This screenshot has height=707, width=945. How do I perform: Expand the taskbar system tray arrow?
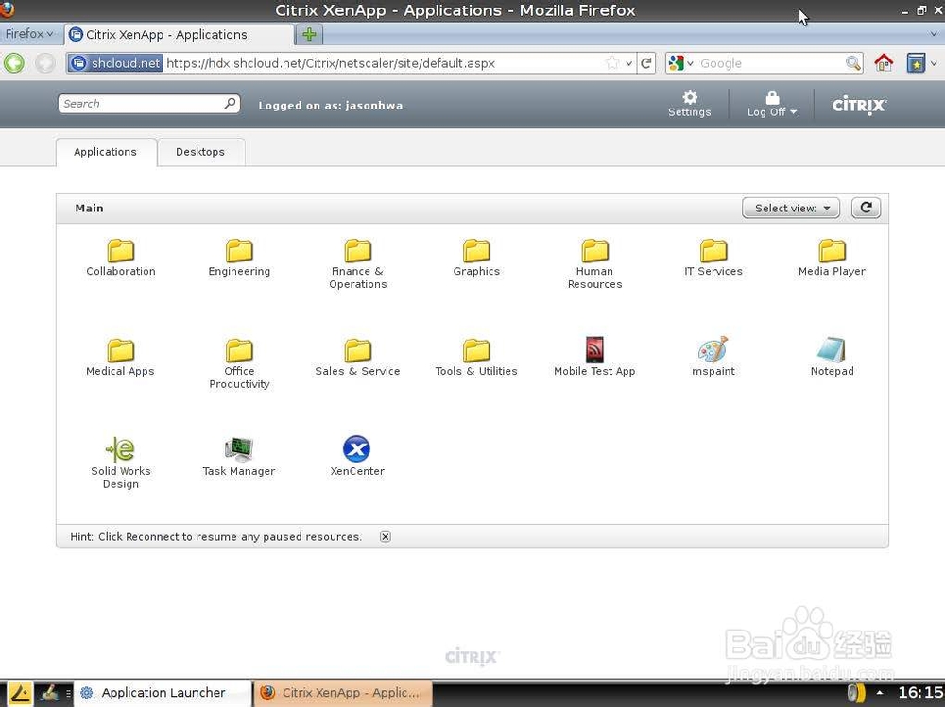pyautogui.click(x=879, y=693)
